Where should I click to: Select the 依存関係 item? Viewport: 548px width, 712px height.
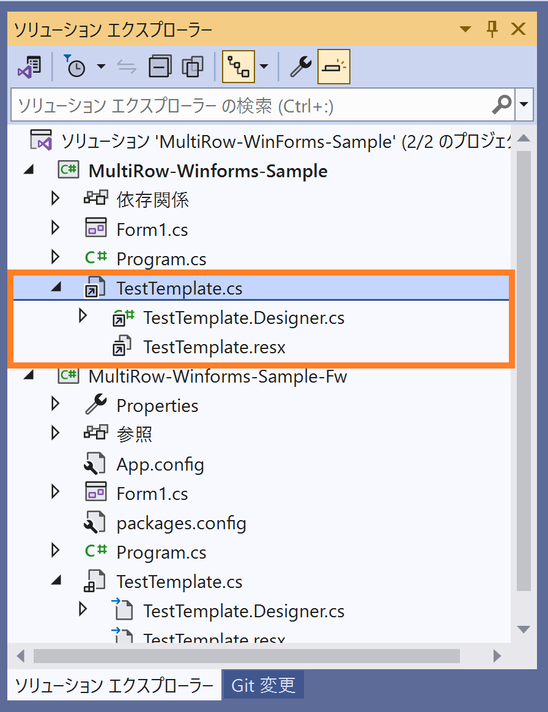[153, 200]
